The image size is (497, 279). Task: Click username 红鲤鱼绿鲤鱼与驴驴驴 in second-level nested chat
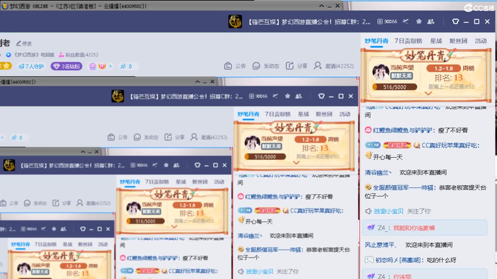tap(273, 196)
